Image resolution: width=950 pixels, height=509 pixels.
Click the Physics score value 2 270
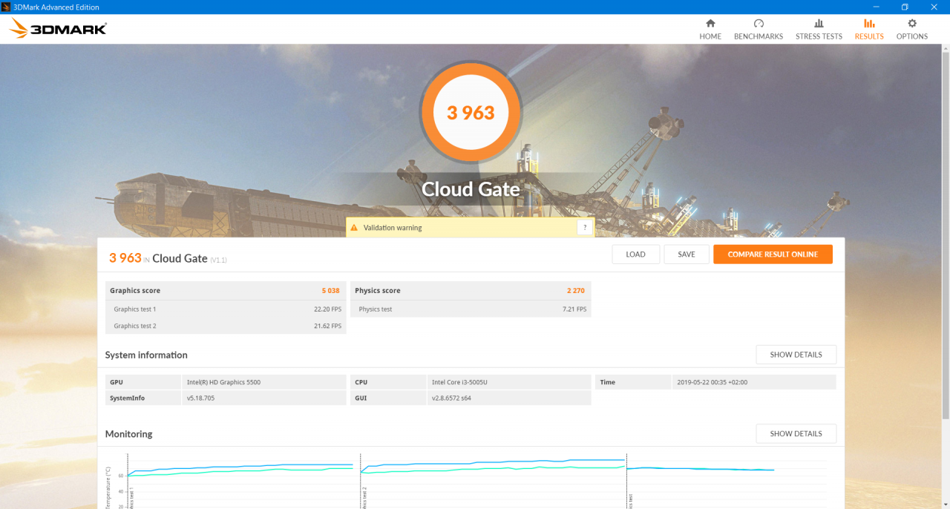click(577, 291)
